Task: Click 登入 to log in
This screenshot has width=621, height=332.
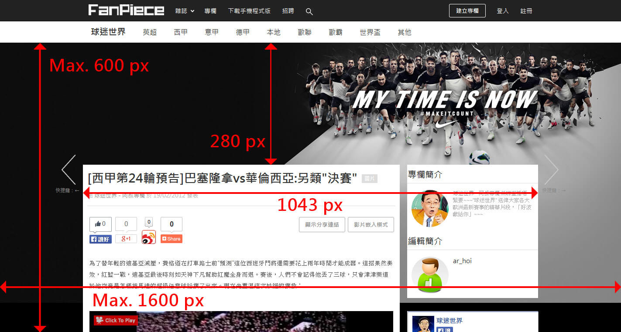Action: coord(503,11)
